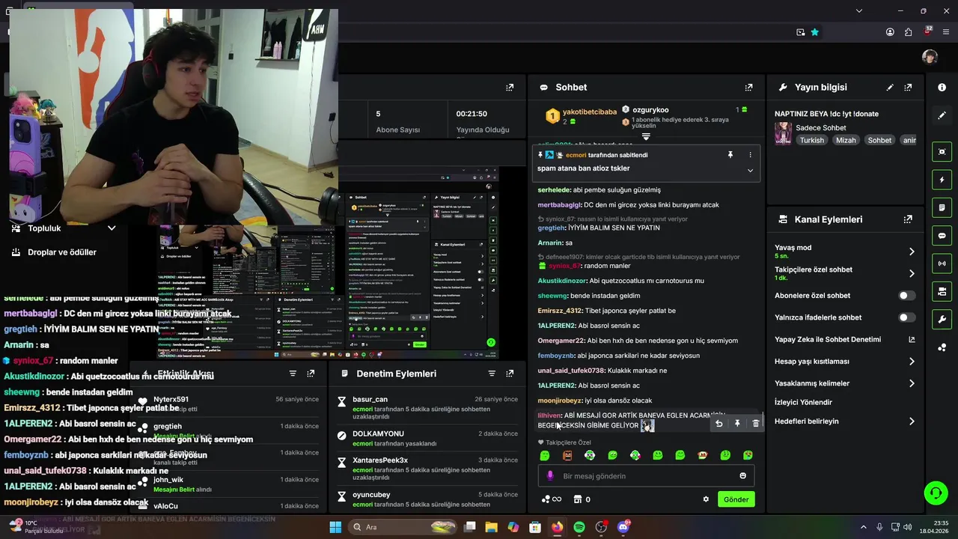The image size is (958, 539).
Task: Click the notes page quick action icon
Action: tap(942, 207)
